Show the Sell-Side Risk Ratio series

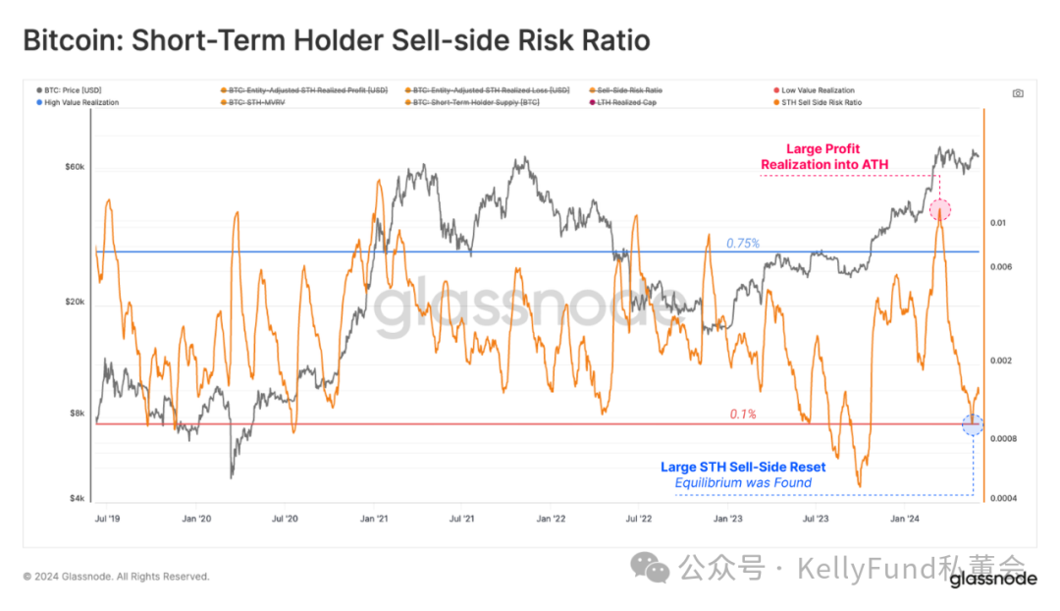[626, 90]
